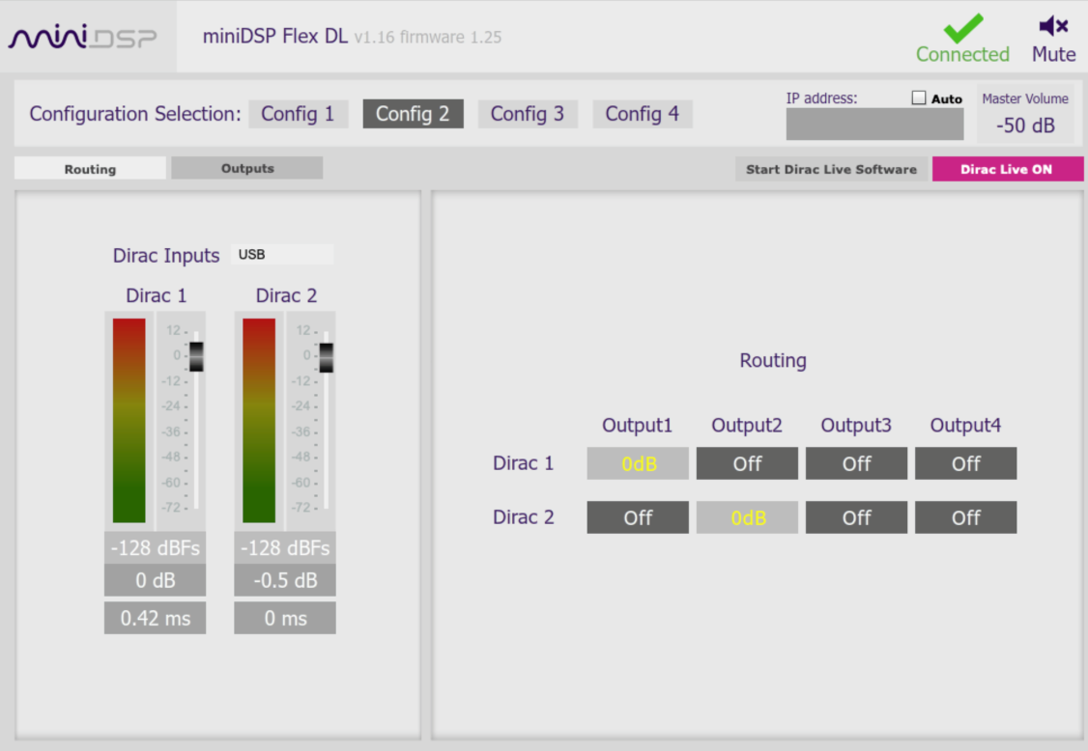This screenshot has width=1088, height=751.
Task: Click the Output2 column header
Action: pyautogui.click(x=747, y=425)
